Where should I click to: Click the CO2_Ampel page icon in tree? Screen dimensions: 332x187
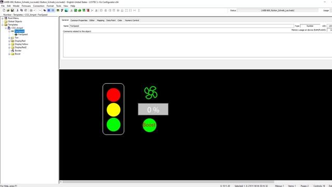coord(9,28)
